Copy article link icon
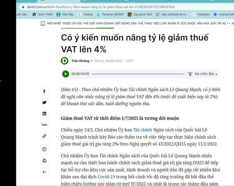 point(44,136)
